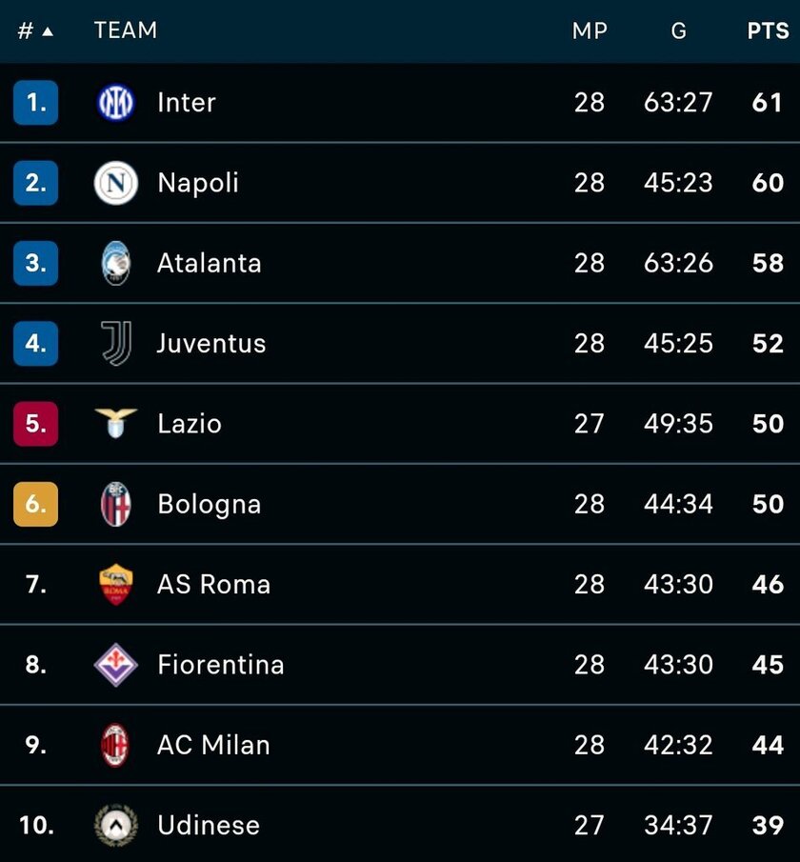Click the Juventus logo icon

pyautogui.click(x=116, y=343)
